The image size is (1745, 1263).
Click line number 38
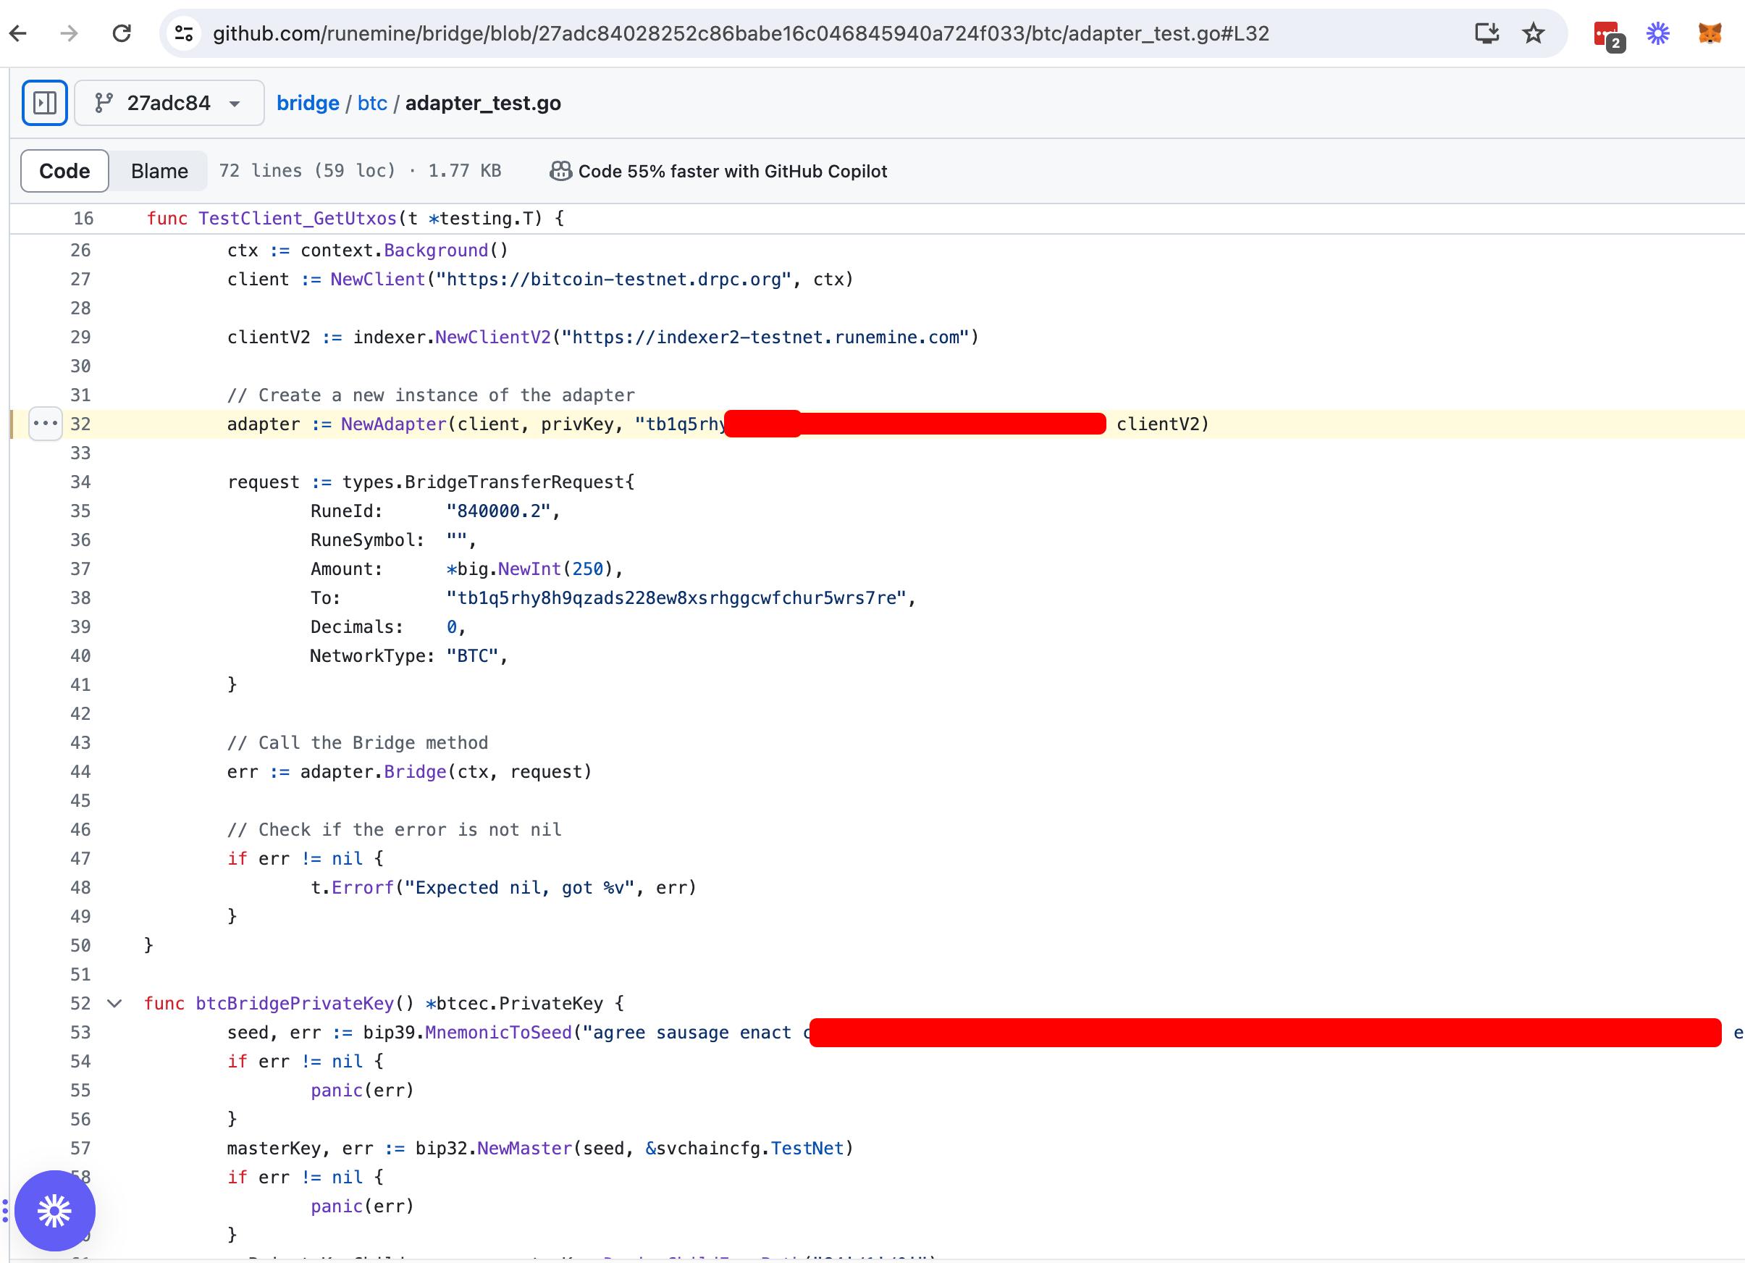[x=81, y=598]
